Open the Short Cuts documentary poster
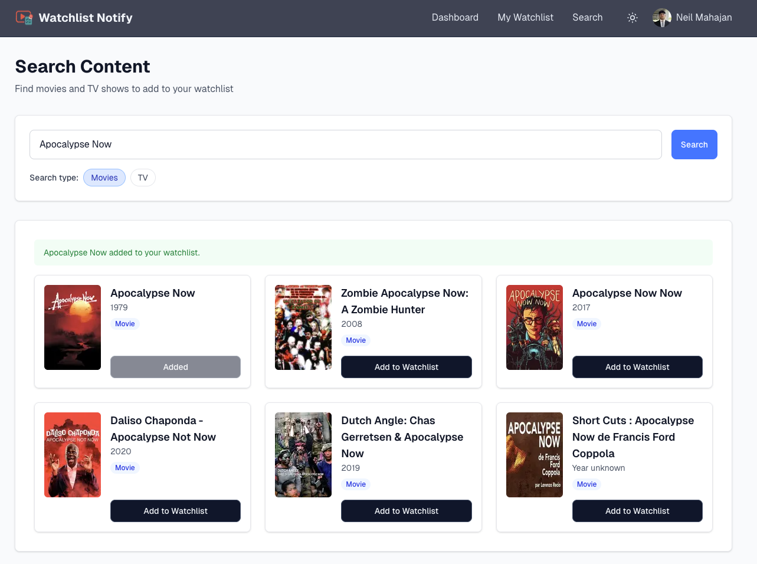Viewport: 757px width, 564px height. 534,455
